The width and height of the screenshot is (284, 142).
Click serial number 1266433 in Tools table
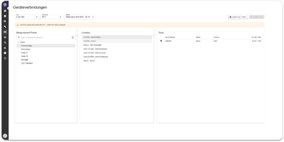(x=168, y=41)
